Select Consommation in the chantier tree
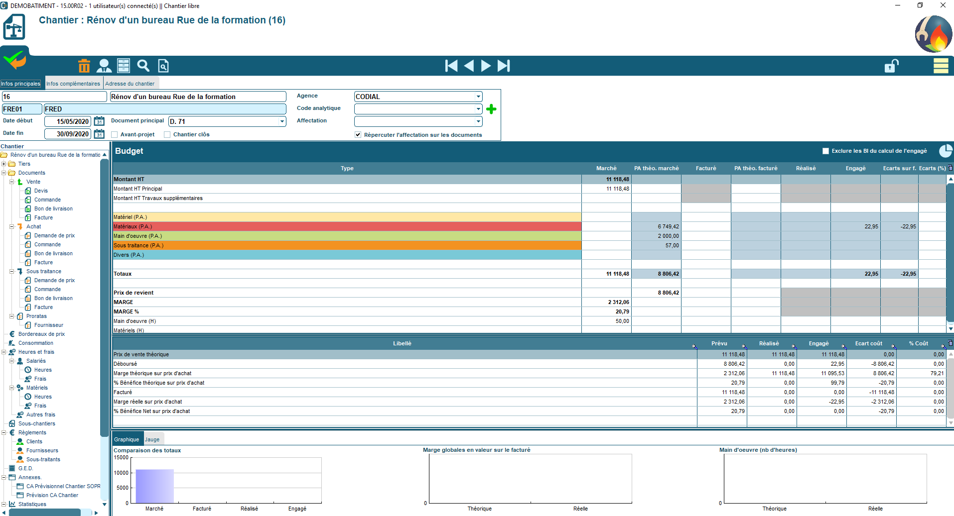954x516 pixels. click(x=36, y=343)
